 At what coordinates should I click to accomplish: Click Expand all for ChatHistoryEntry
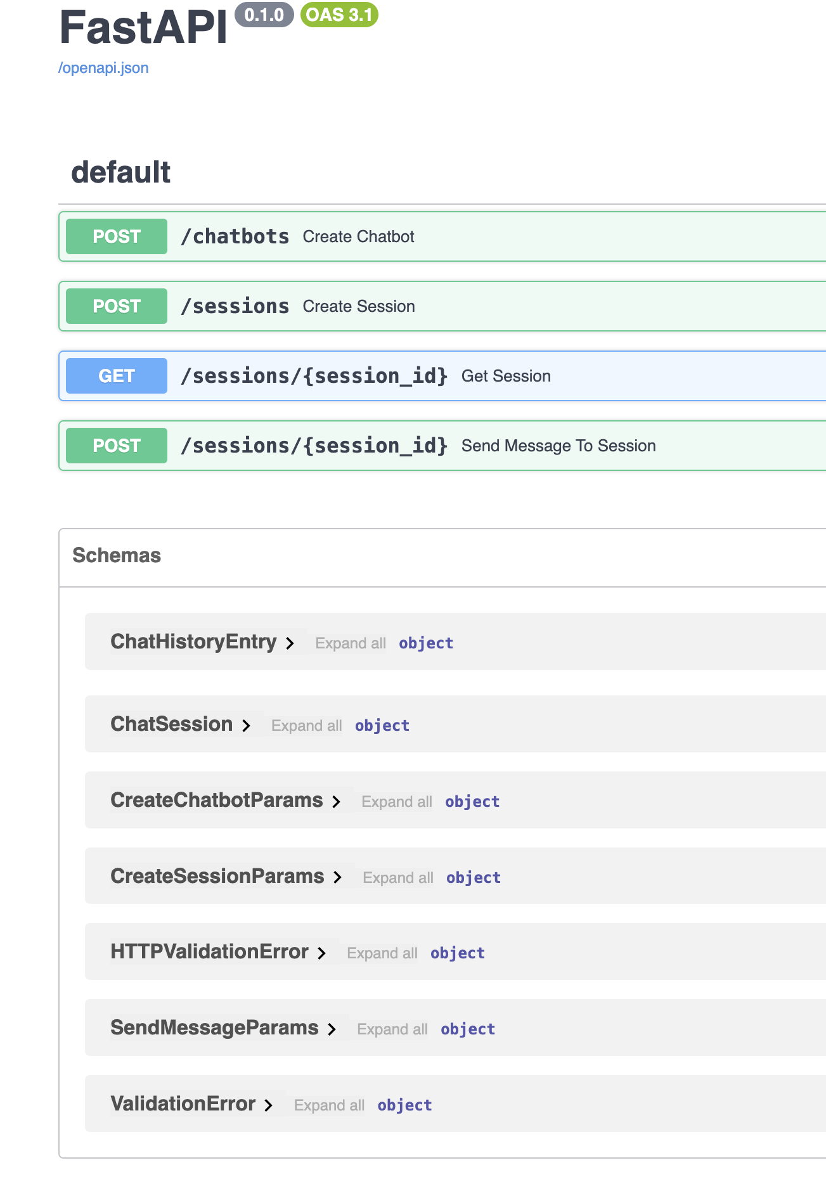coord(351,643)
